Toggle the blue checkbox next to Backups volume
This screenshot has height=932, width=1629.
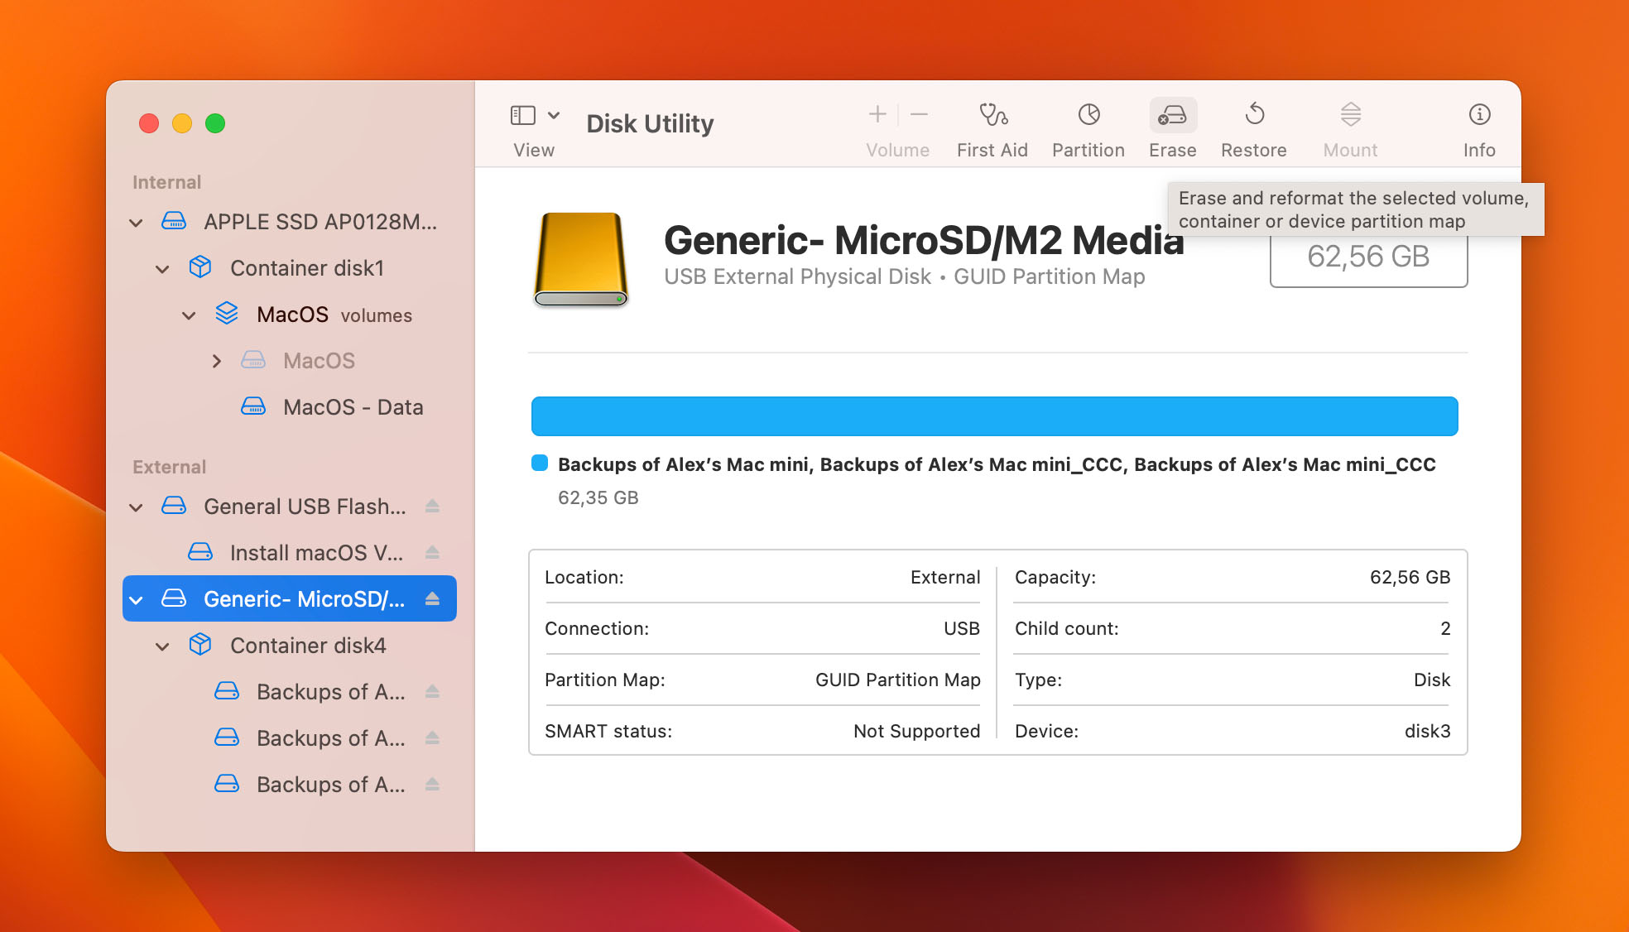click(541, 465)
